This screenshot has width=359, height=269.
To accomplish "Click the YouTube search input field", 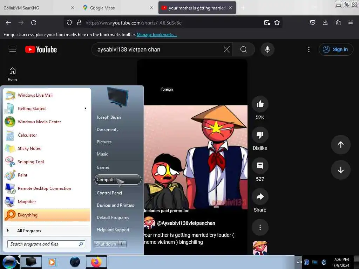I will (x=158, y=49).
